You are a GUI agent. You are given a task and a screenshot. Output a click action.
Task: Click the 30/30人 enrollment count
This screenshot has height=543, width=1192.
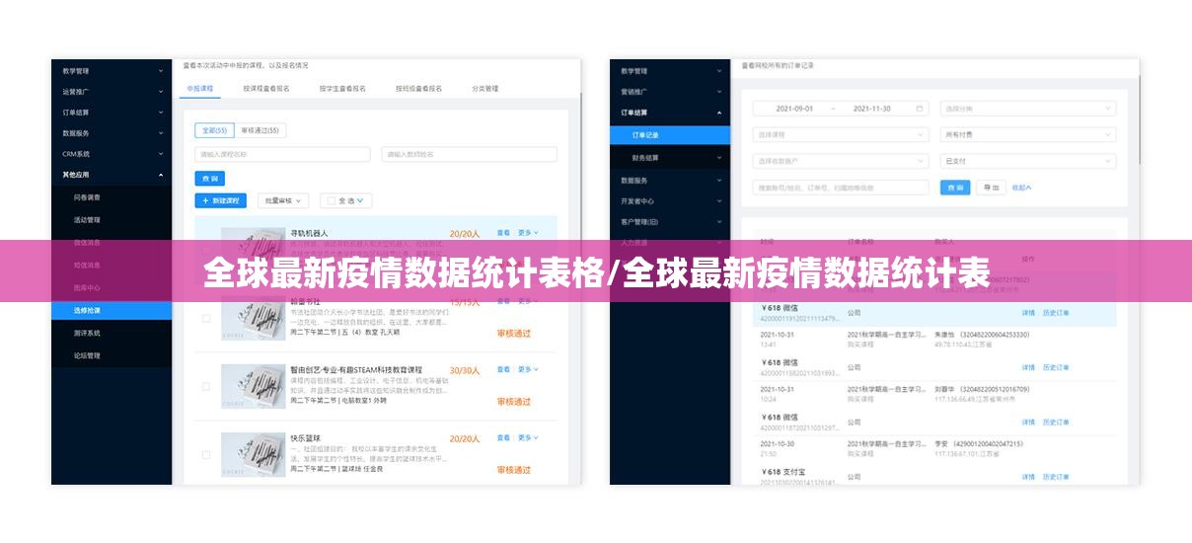click(465, 370)
